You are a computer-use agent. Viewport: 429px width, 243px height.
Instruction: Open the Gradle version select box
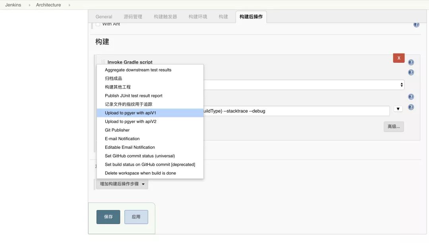click(304, 85)
